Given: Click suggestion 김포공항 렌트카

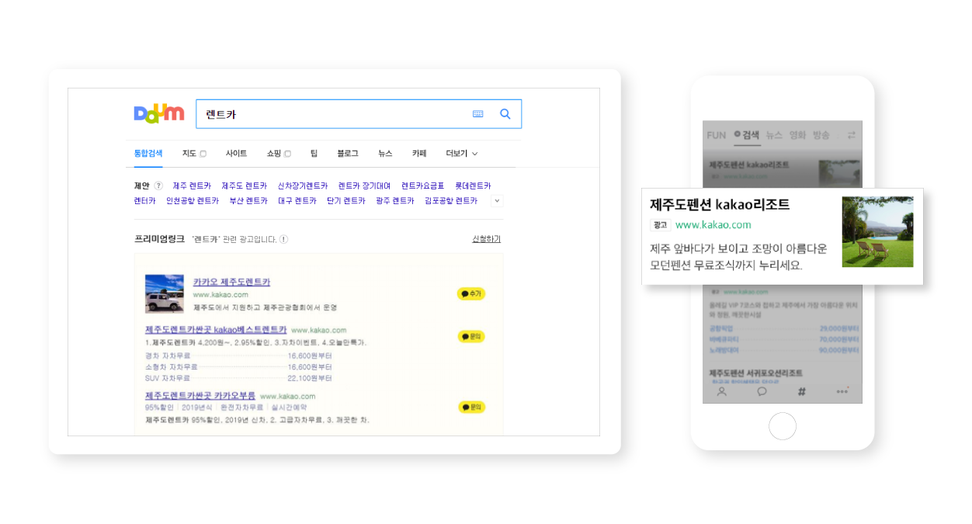Looking at the screenshot, I should click(451, 201).
